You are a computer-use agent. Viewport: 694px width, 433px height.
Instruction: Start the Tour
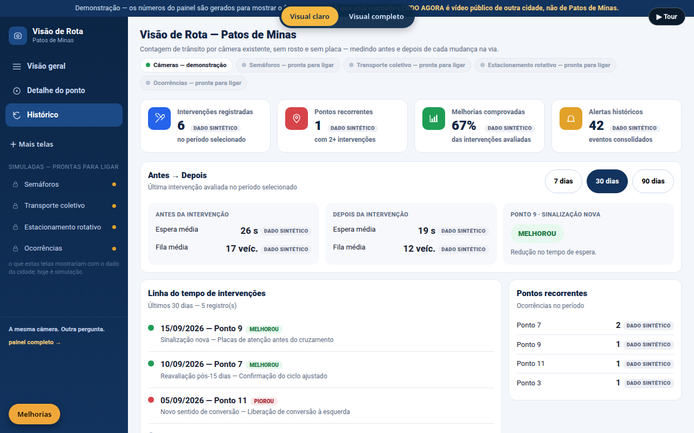667,17
